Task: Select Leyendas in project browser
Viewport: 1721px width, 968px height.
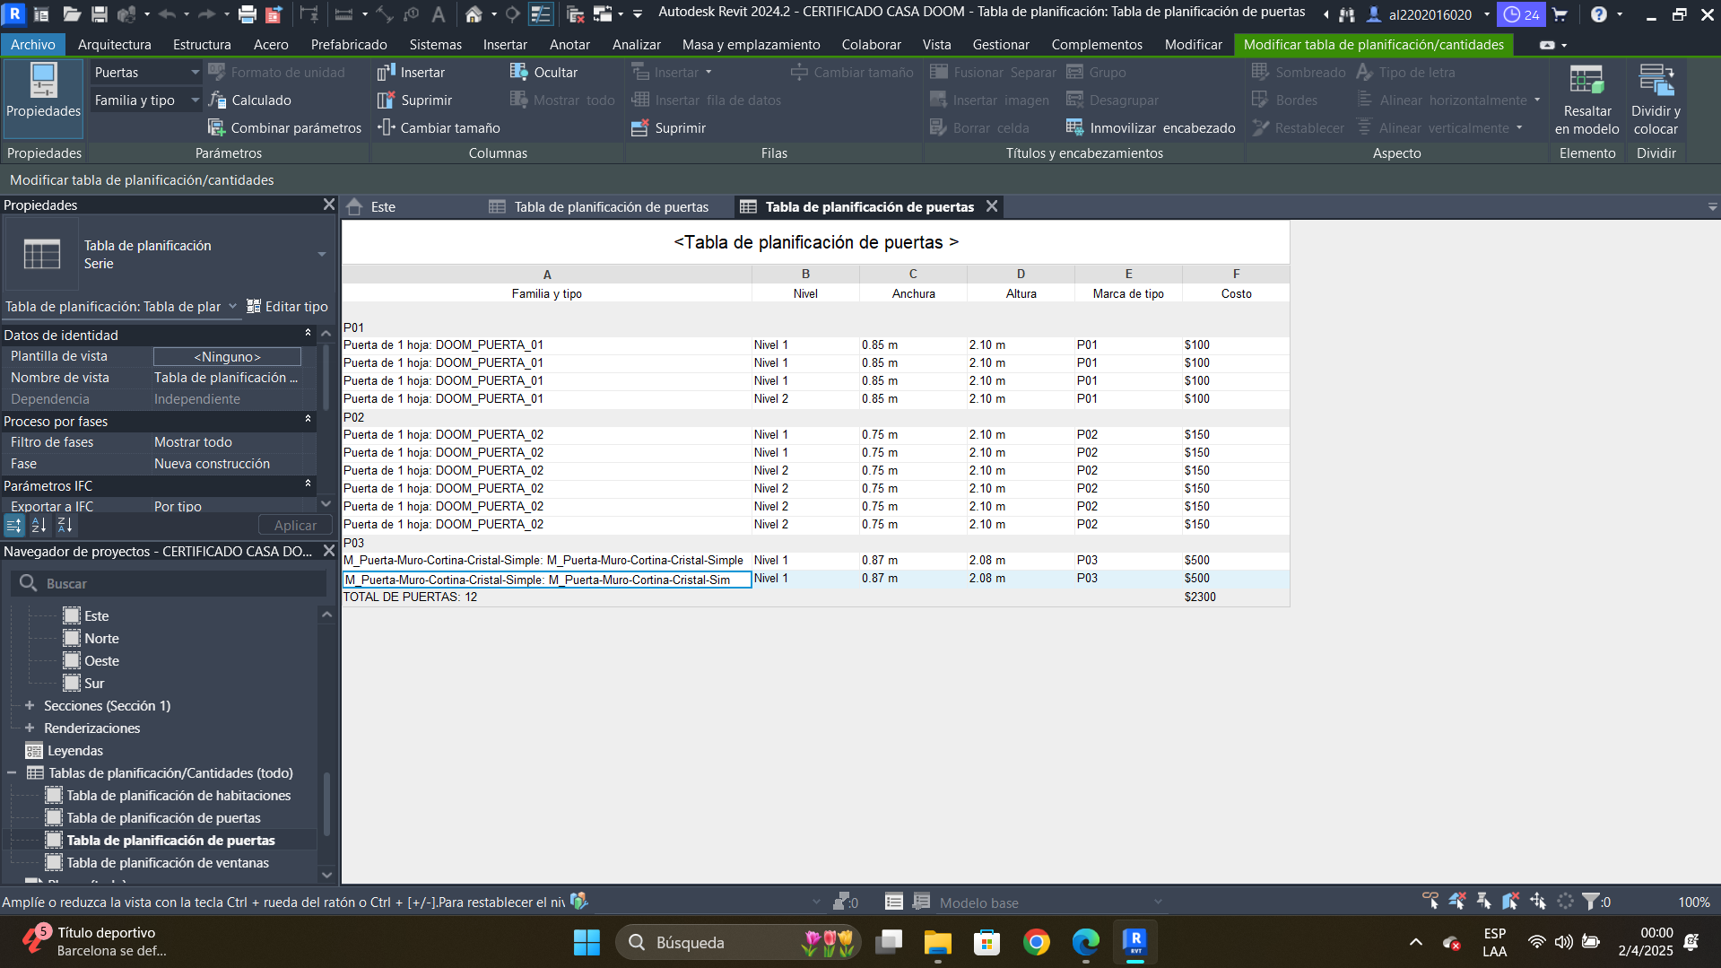Action: pos(75,751)
